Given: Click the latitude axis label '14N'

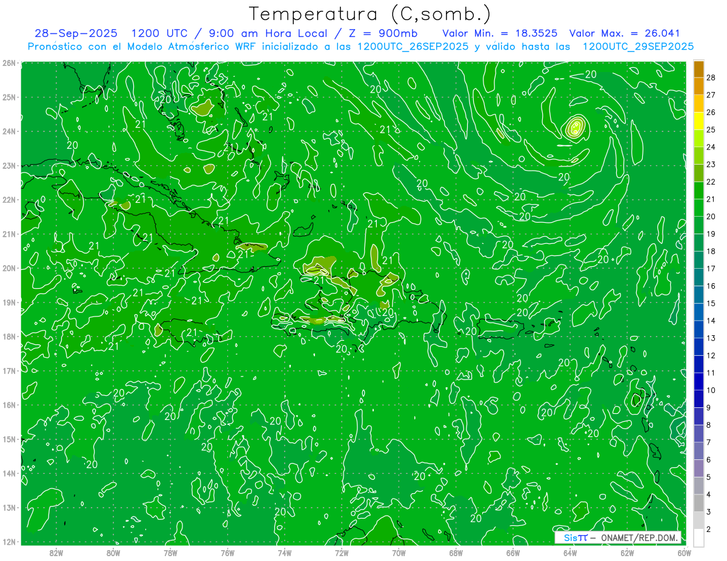Looking at the screenshot, I should coord(9,473).
